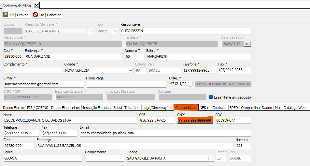Expand the Ramo de Atividade dropdown
Image resolution: width=310 pixels, height=166 pixels.
[91, 31]
